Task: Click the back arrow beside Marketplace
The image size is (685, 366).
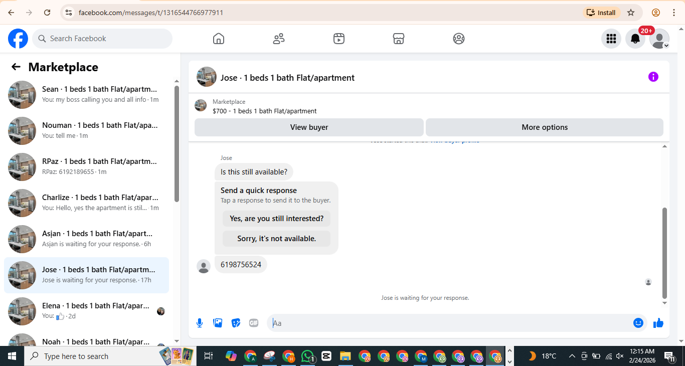Action: (16, 67)
